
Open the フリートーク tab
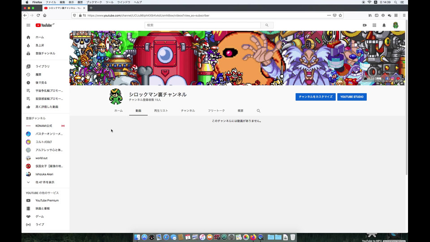coord(216,111)
